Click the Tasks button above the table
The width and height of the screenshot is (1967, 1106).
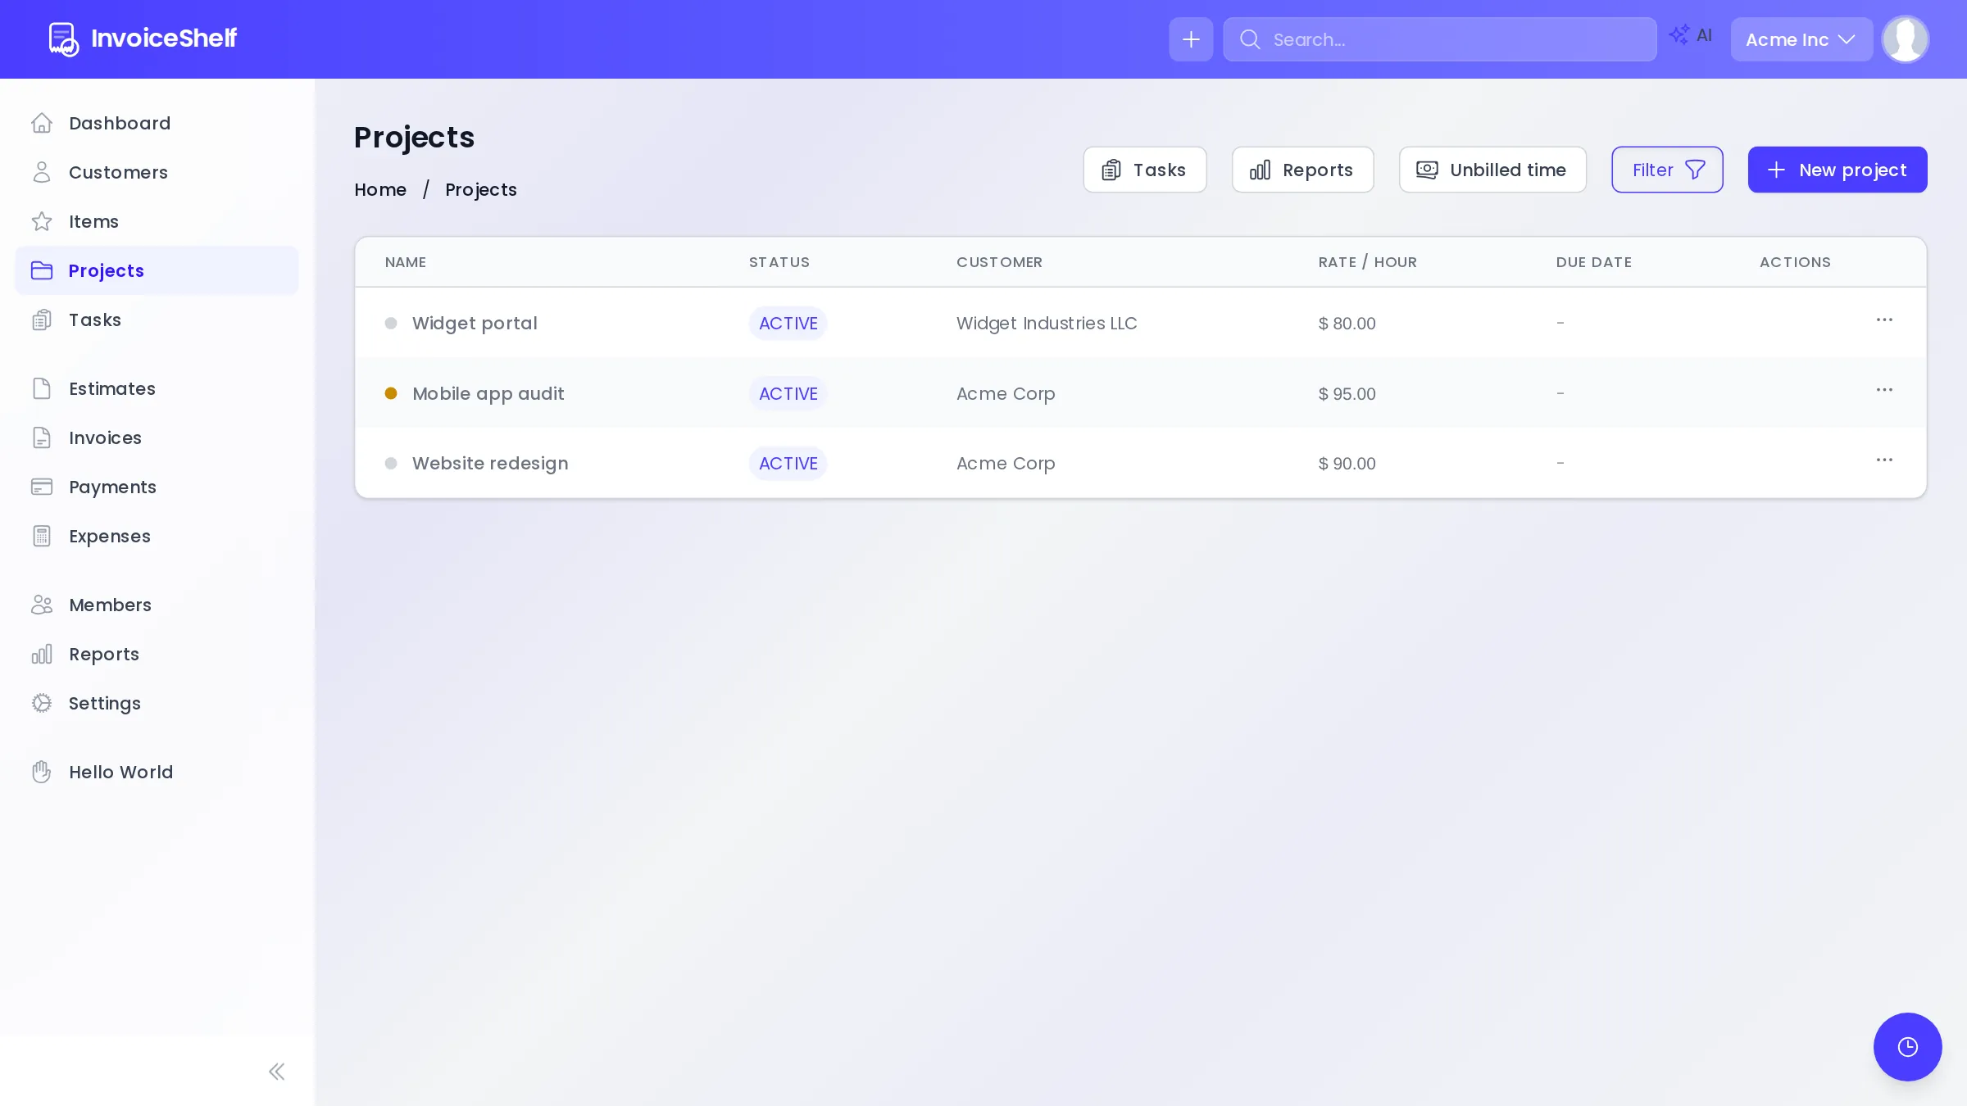1144,170
